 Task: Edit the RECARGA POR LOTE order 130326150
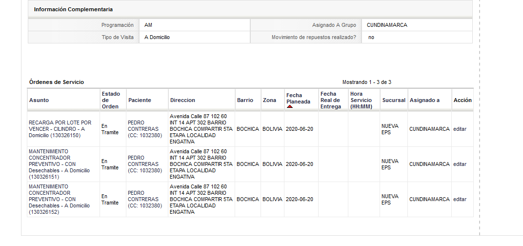click(460, 129)
